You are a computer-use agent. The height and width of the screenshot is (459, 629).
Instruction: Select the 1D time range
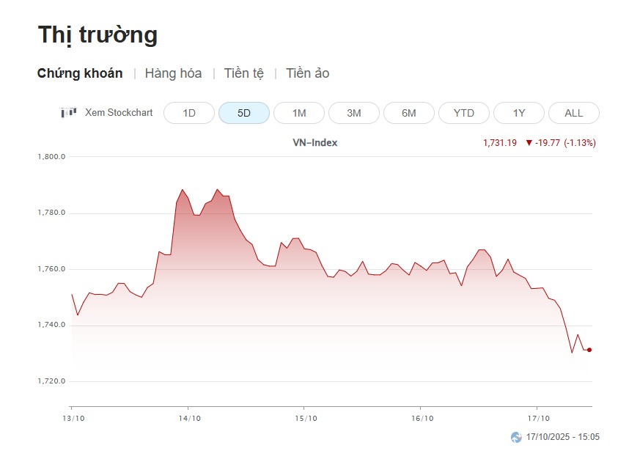189,113
